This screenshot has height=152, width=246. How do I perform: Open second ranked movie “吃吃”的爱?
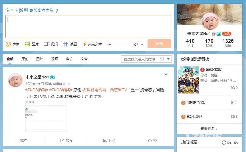(x=196, y=103)
